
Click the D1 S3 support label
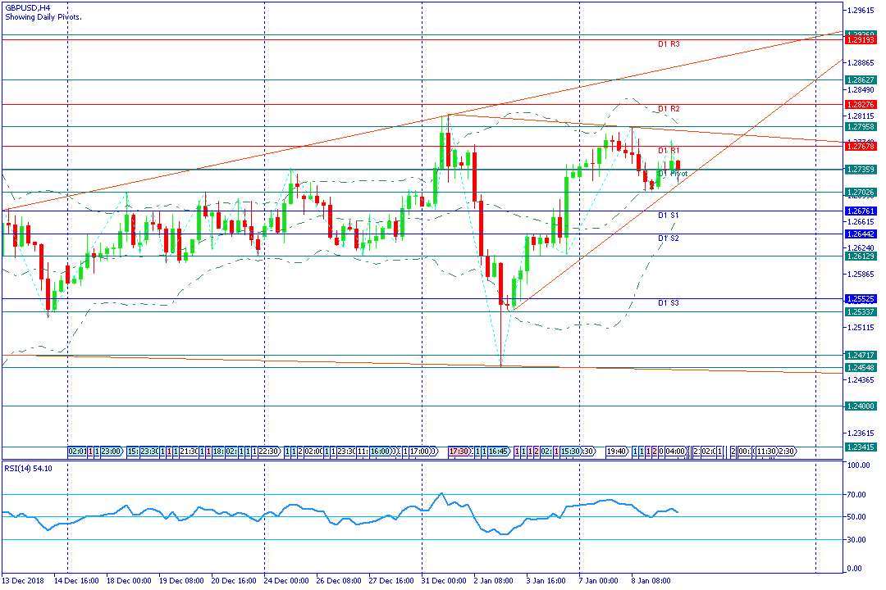coord(669,303)
